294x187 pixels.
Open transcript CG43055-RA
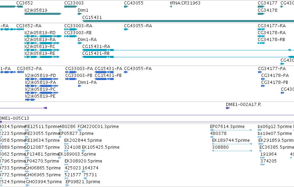click(x=138, y=26)
